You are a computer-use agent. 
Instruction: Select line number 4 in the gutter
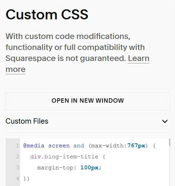[x=18, y=179]
